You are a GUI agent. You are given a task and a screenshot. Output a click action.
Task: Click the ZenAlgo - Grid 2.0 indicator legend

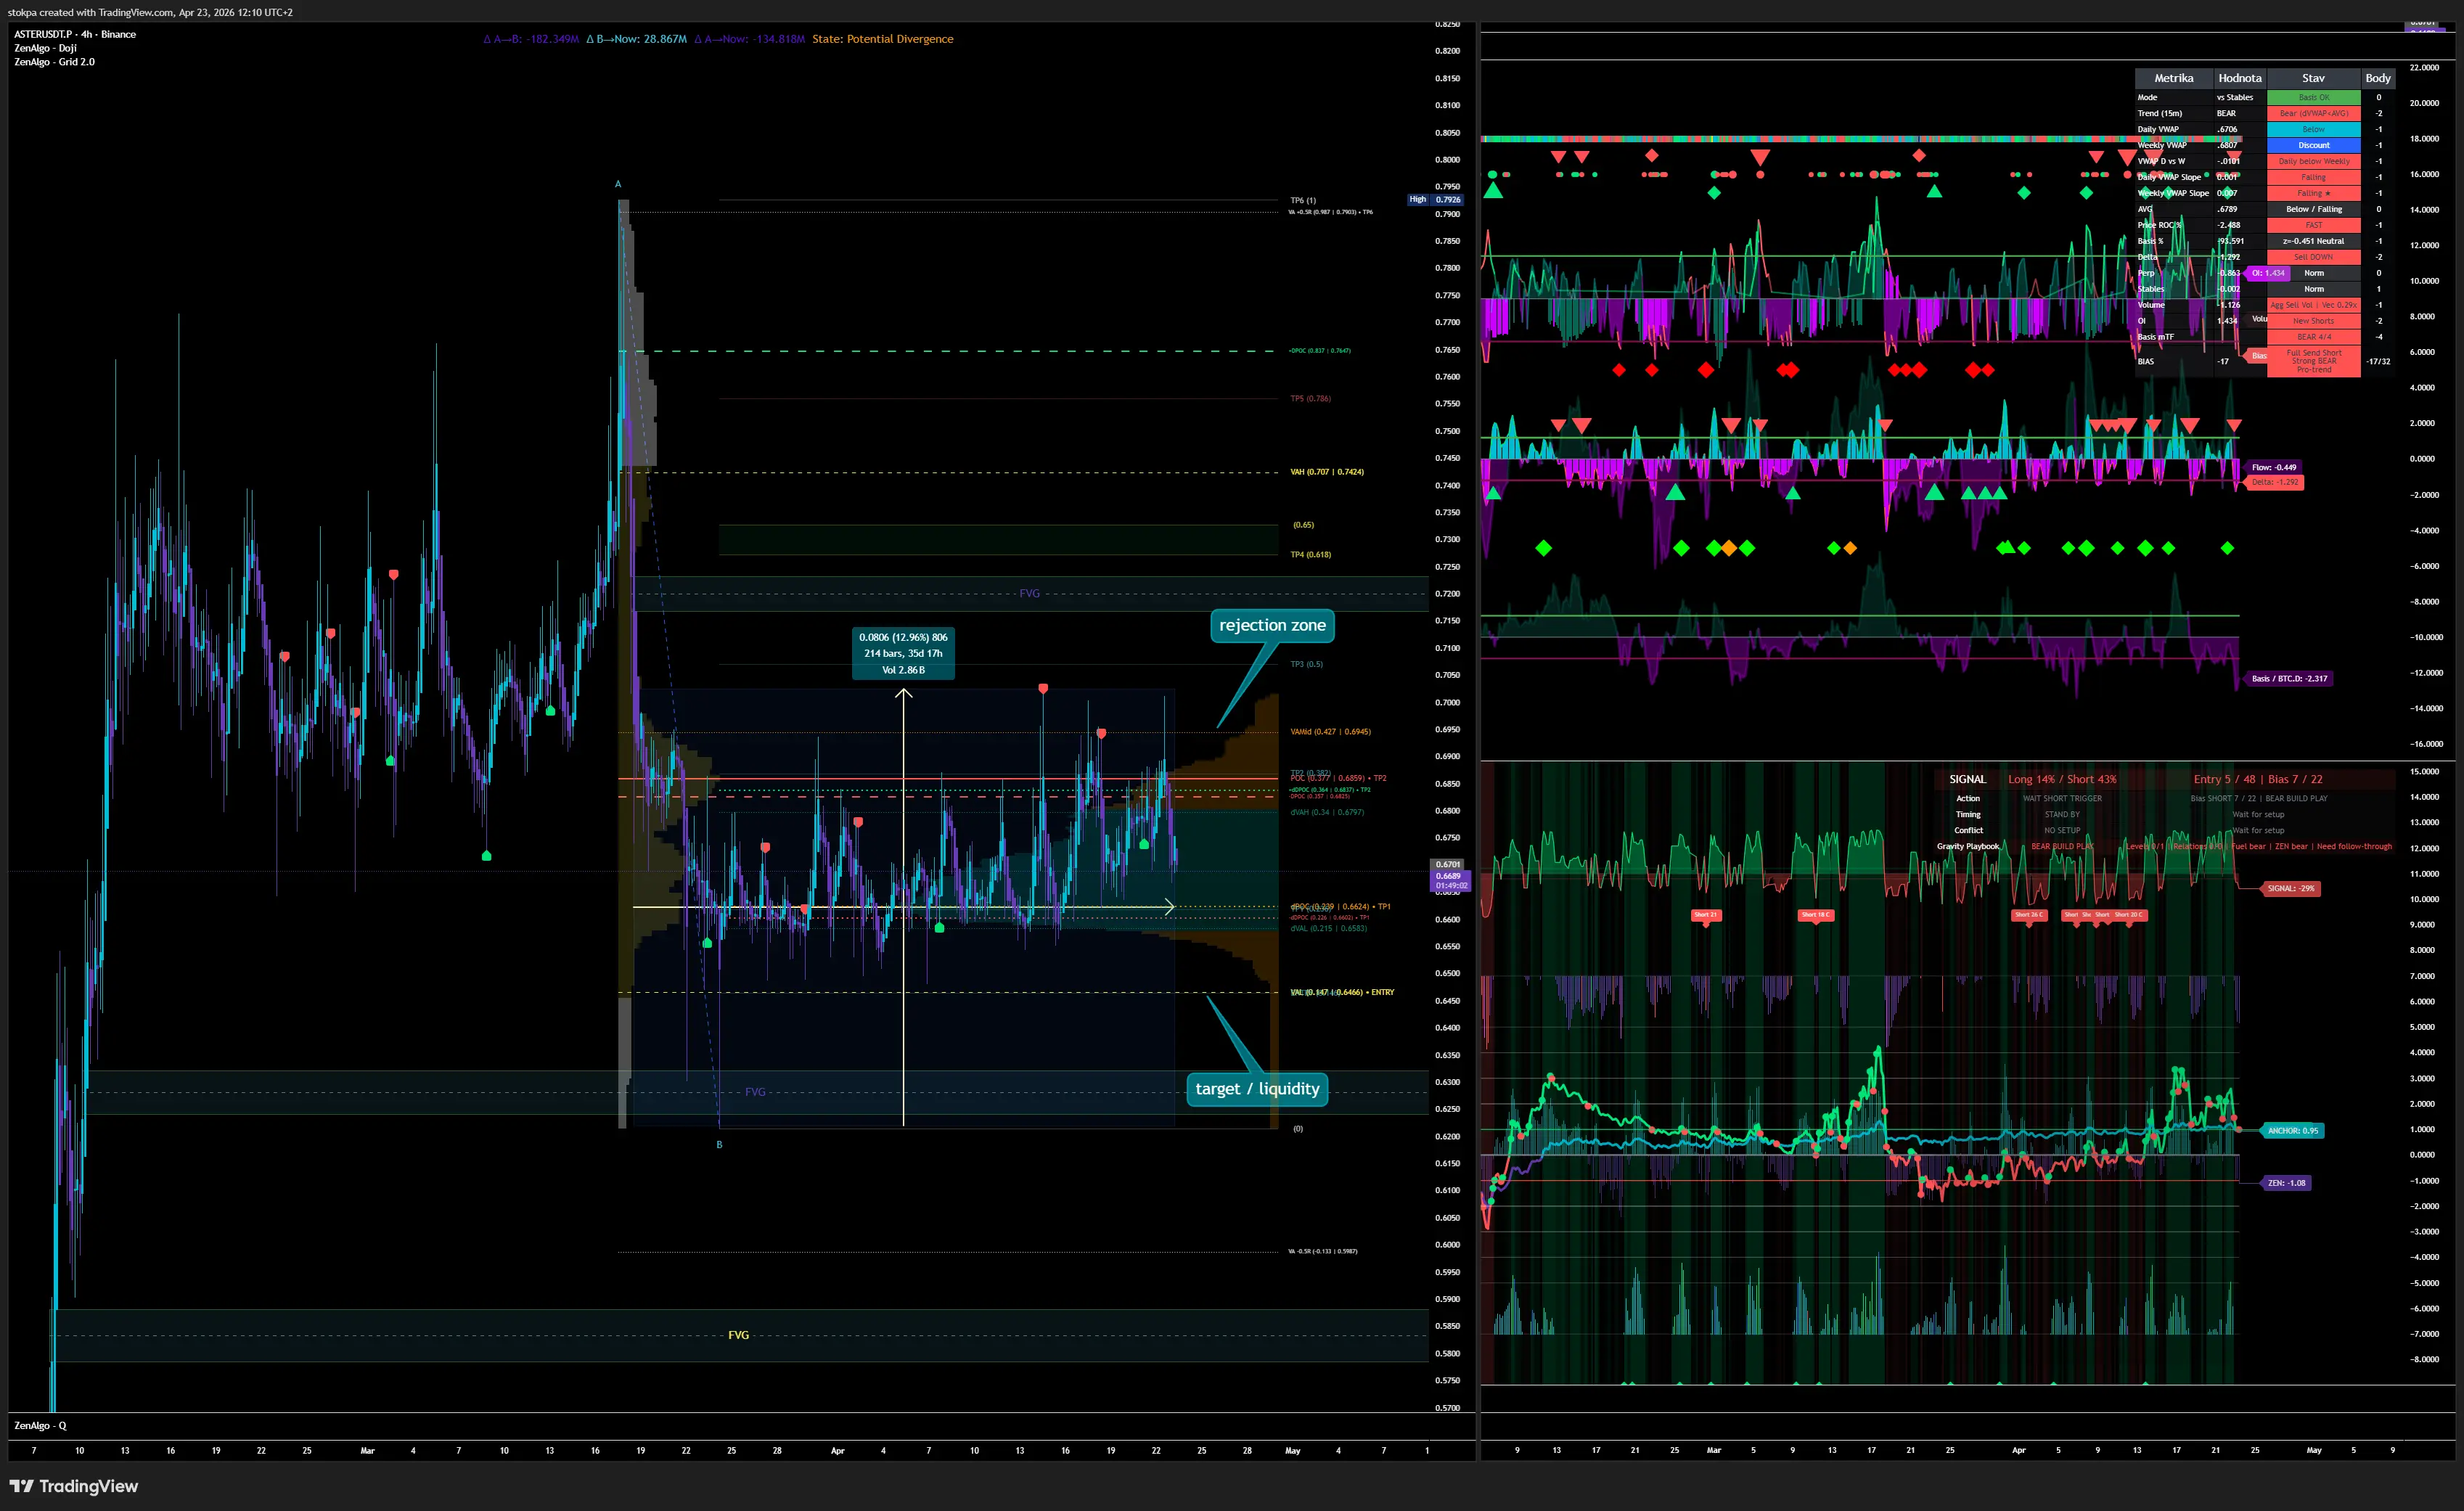click(54, 62)
